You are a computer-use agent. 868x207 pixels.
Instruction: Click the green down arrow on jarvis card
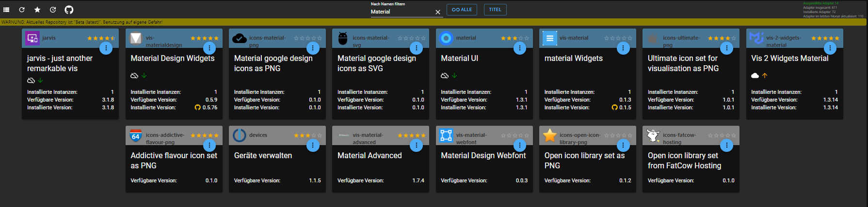tap(40, 80)
